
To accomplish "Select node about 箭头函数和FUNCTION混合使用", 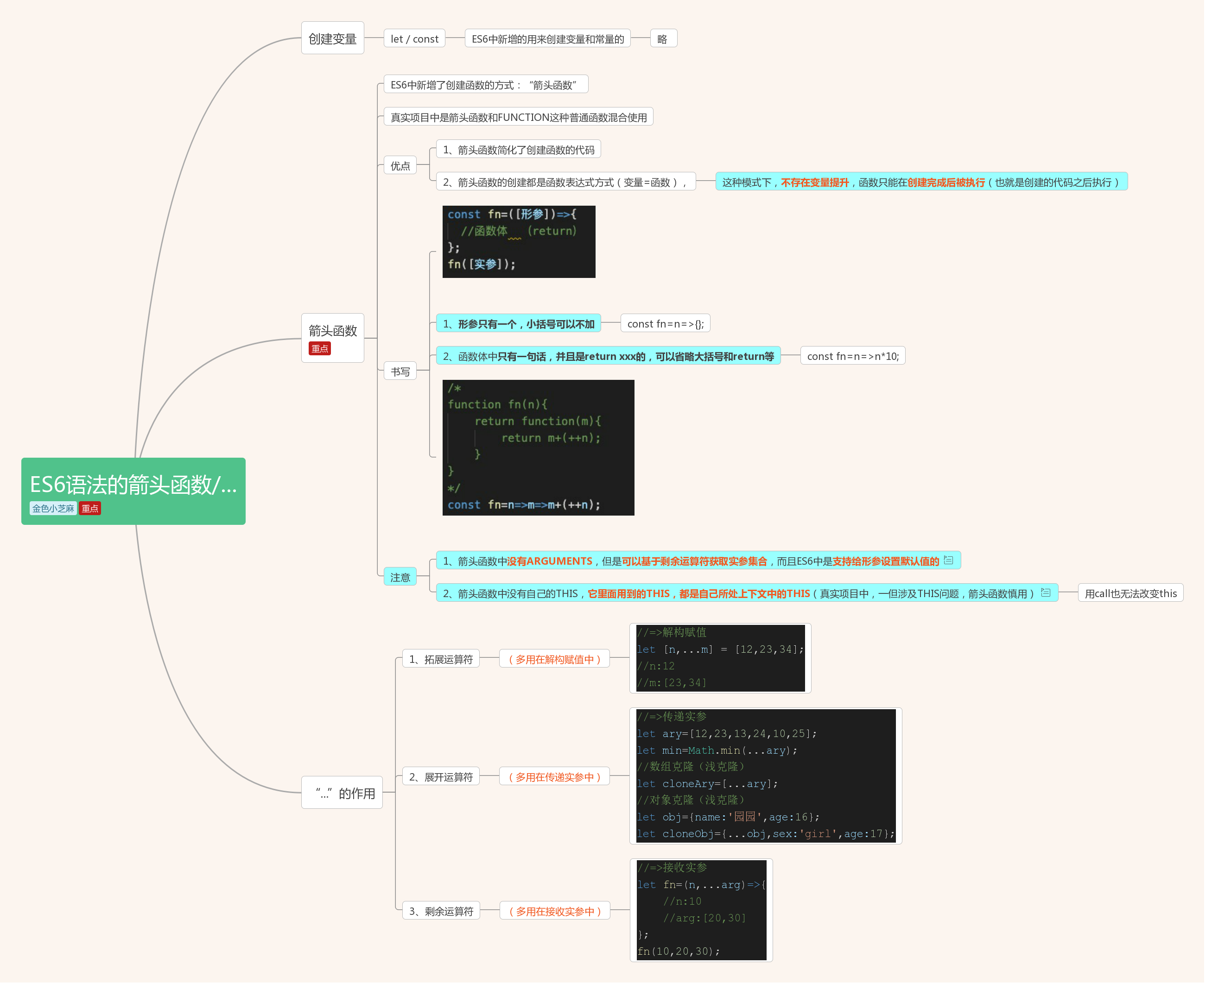I will pos(522,117).
